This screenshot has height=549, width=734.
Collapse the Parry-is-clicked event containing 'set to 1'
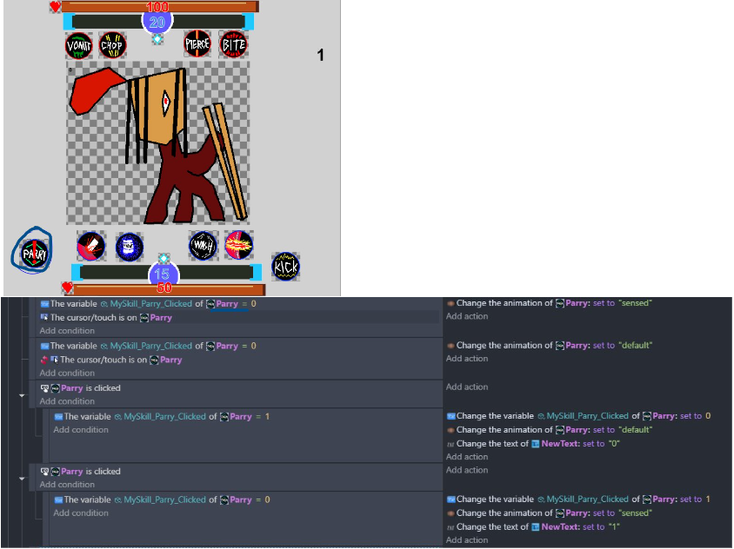(22, 479)
